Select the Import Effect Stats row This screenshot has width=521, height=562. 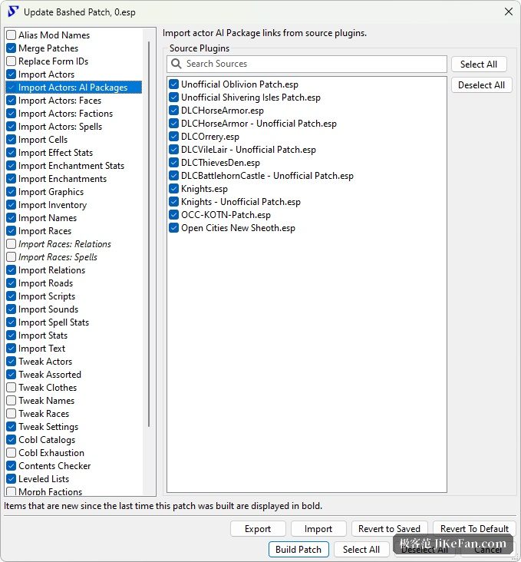74,153
